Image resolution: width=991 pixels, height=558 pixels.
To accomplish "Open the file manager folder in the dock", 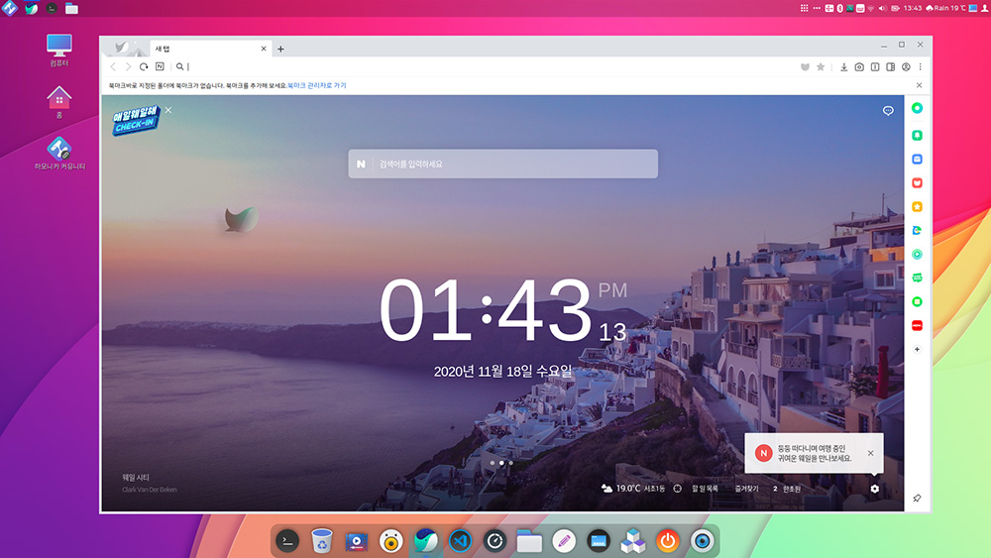I will tap(529, 541).
